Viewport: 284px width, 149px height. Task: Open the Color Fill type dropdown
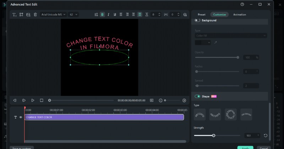(x=231, y=36)
